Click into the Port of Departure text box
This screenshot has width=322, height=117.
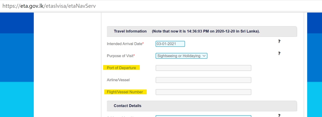tap(203, 68)
